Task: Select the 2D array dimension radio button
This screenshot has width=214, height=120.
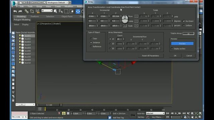Action: click(x=110, y=44)
